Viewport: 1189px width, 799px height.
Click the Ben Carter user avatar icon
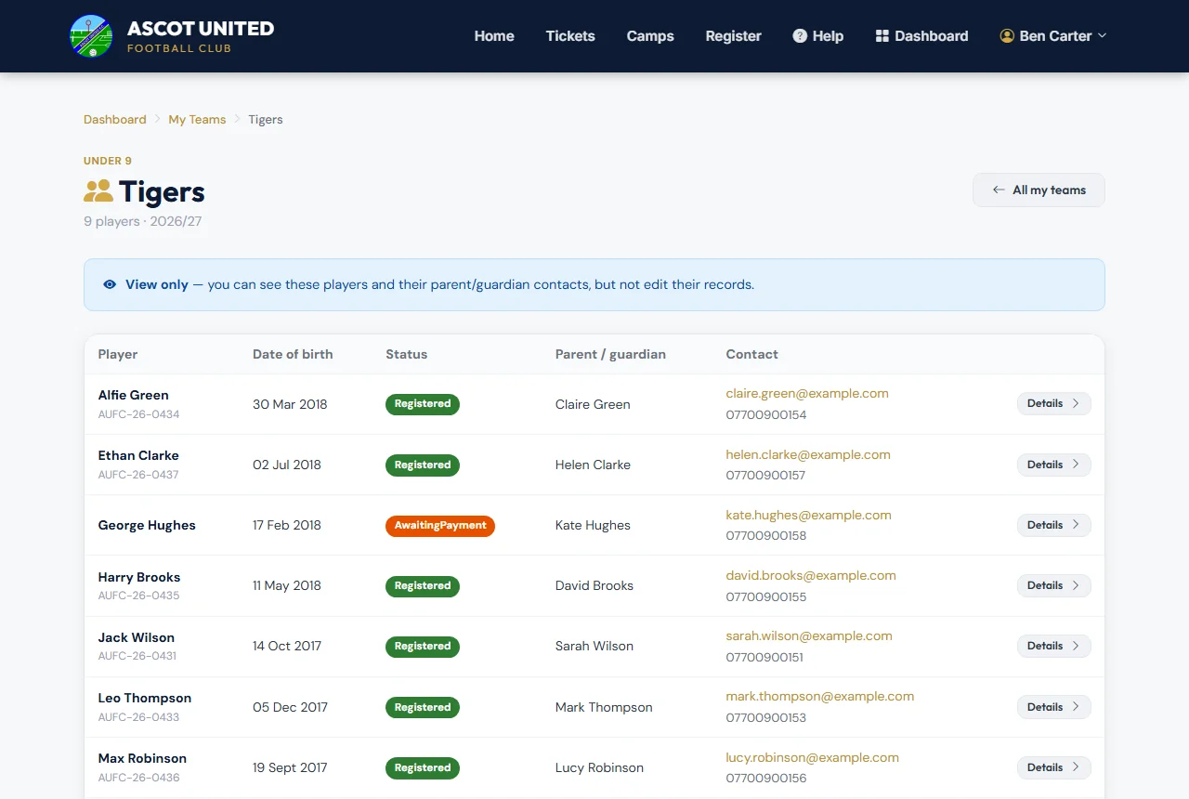tap(1007, 36)
